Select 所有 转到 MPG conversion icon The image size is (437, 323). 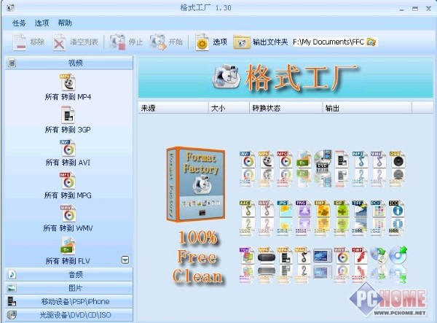(68, 181)
